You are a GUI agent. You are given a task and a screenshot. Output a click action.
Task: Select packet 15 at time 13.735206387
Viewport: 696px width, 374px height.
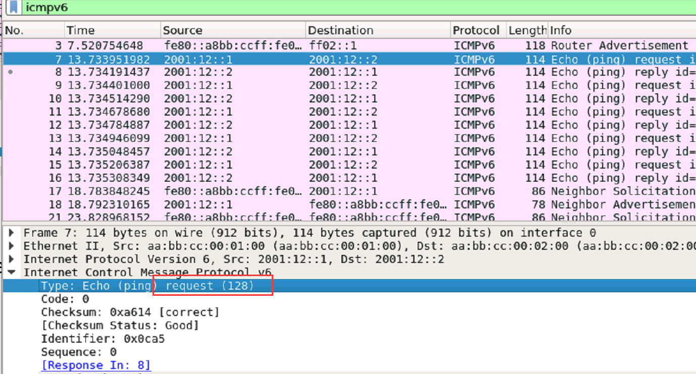tap(350, 165)
